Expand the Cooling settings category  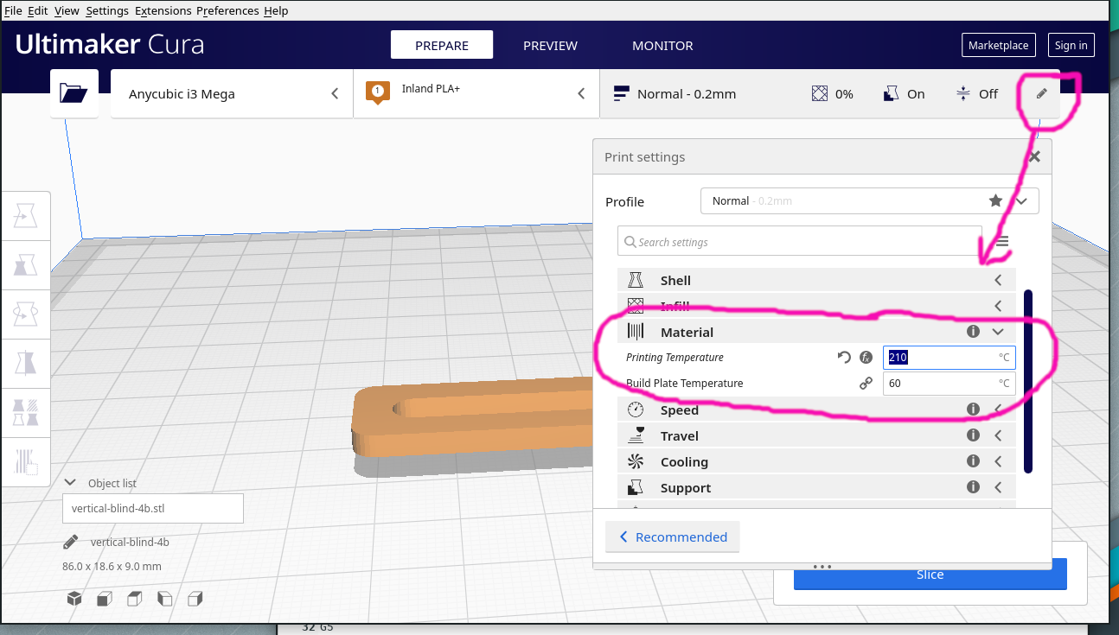coord(816,461)
